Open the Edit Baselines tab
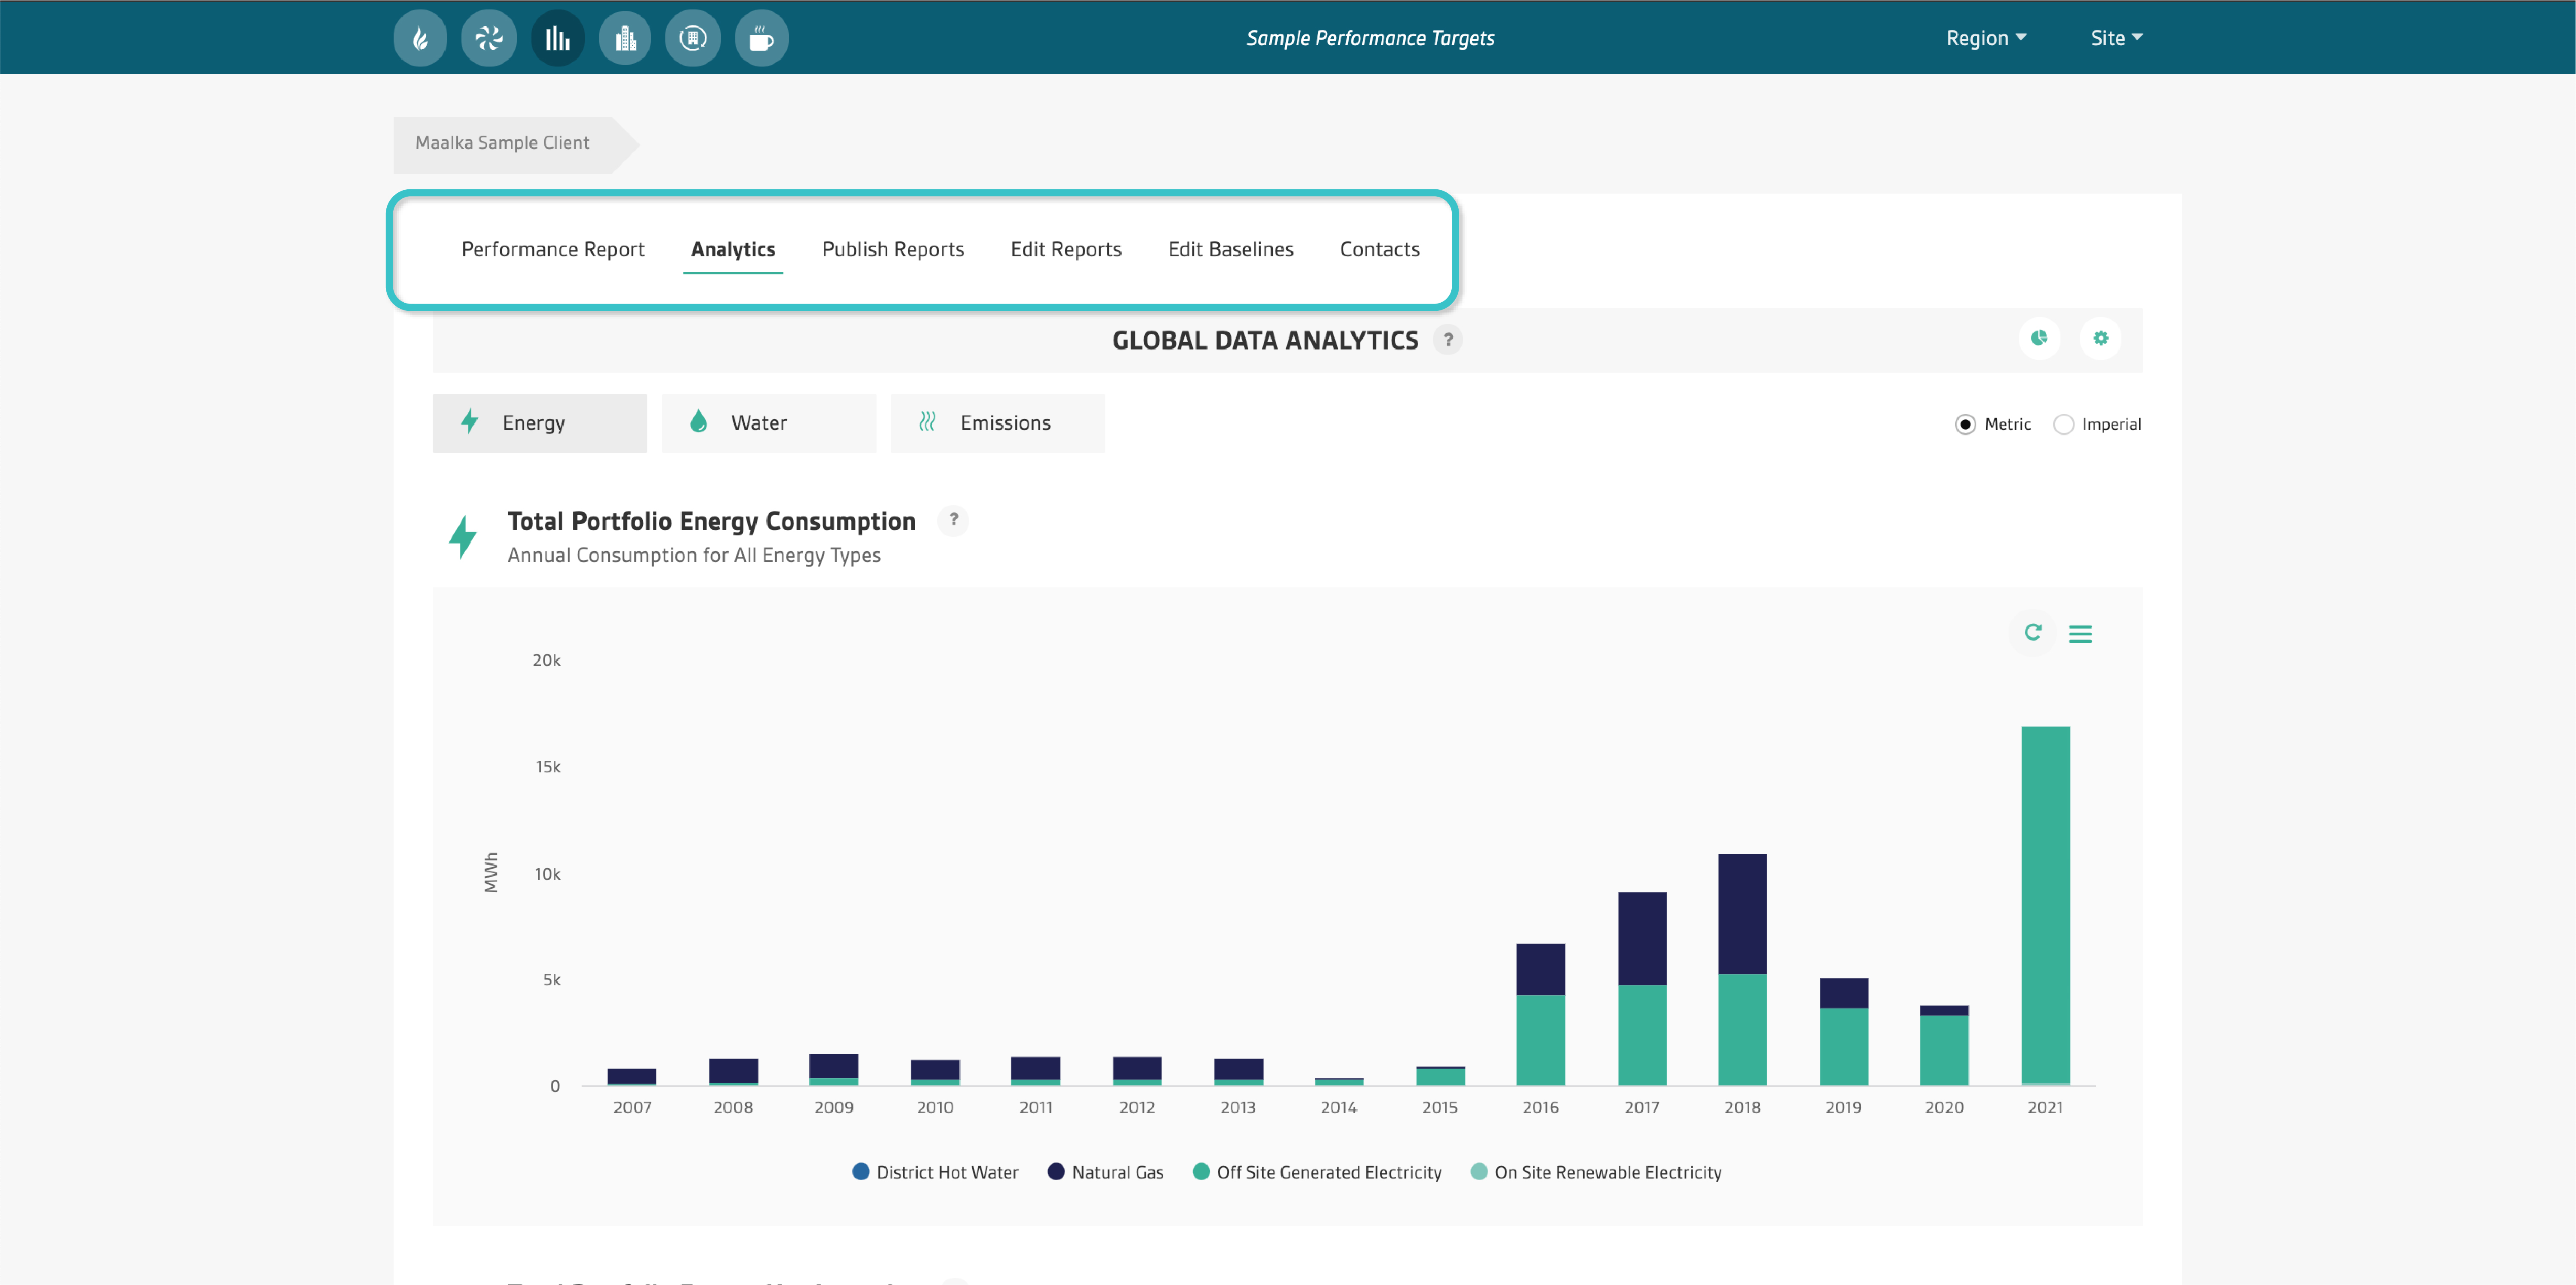The width and height of the screenshot is (2576, 1285). point(1231,249)
